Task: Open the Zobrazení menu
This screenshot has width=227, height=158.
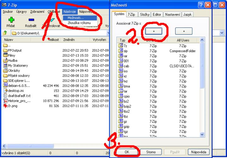Action: tap(37, 12)
